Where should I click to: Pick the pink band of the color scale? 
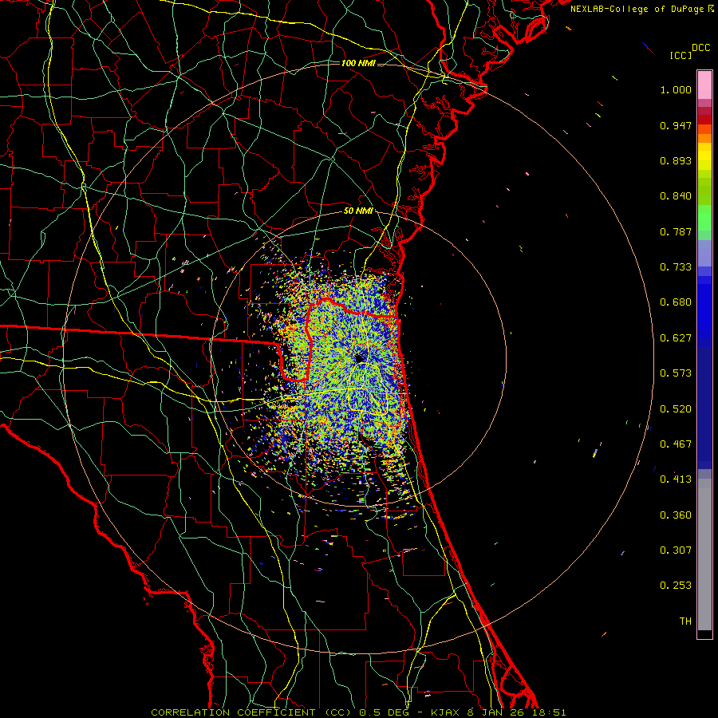pyautogui.click(x=704, y=85)
